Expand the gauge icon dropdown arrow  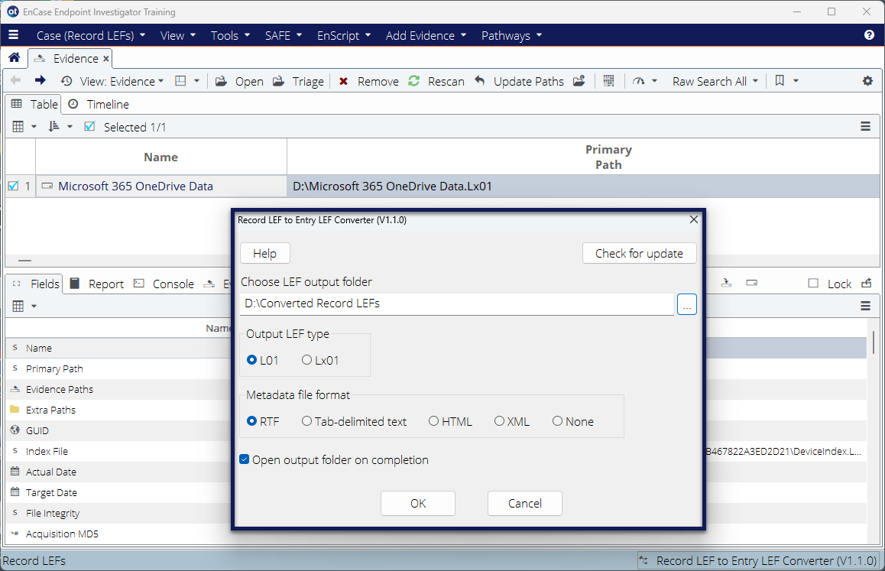655,81
